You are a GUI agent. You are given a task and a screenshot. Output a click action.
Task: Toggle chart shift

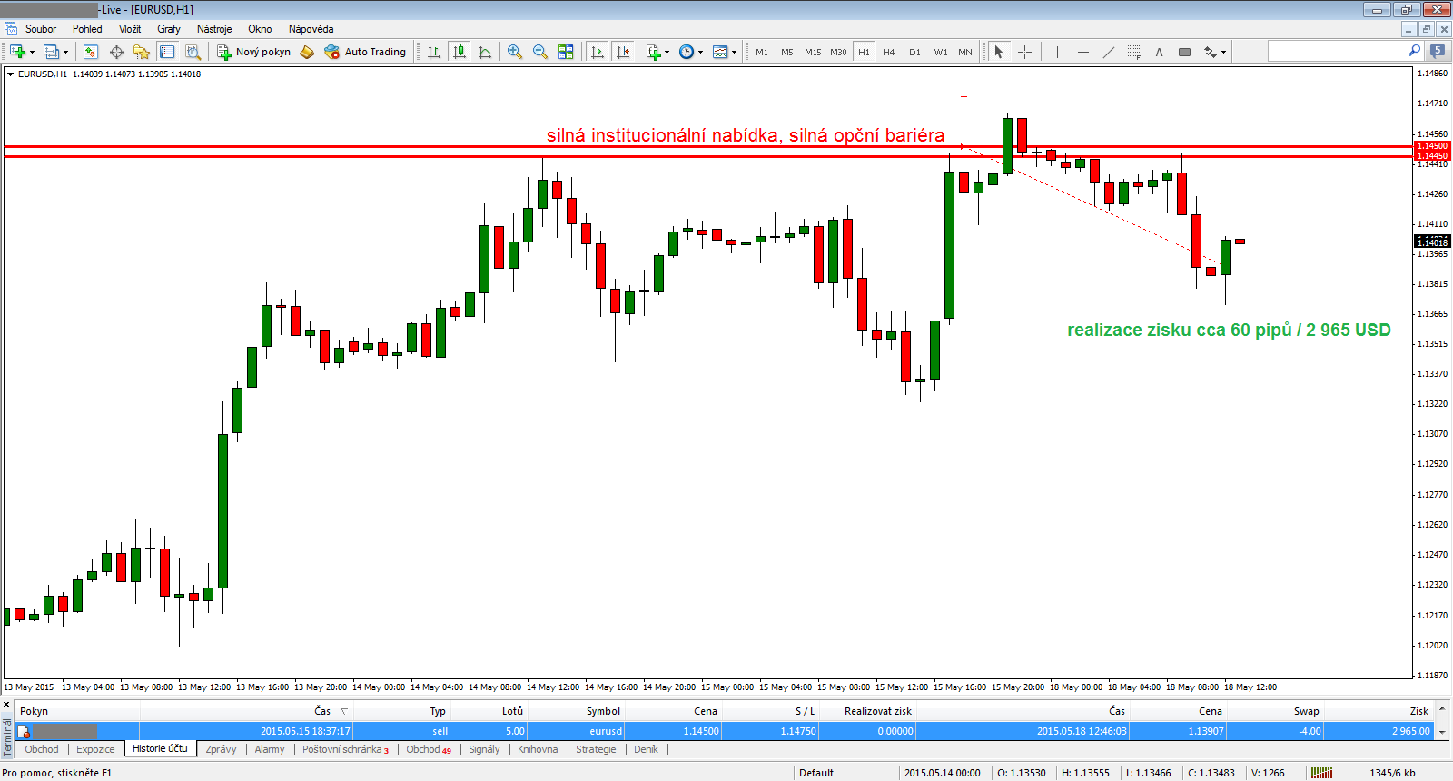click(x=623, y=52)
